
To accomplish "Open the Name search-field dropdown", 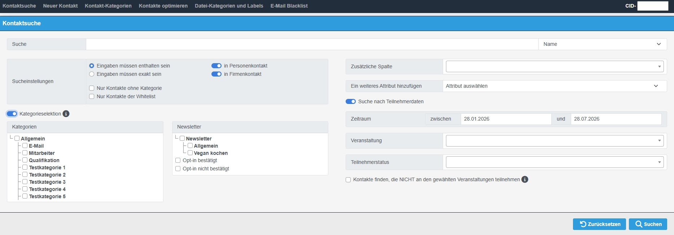I will pos(602,44).
